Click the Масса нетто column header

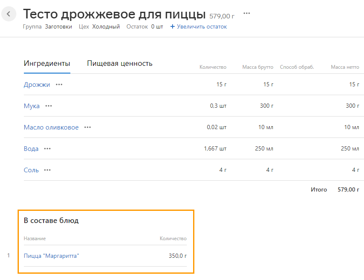[x=345, y=67]
